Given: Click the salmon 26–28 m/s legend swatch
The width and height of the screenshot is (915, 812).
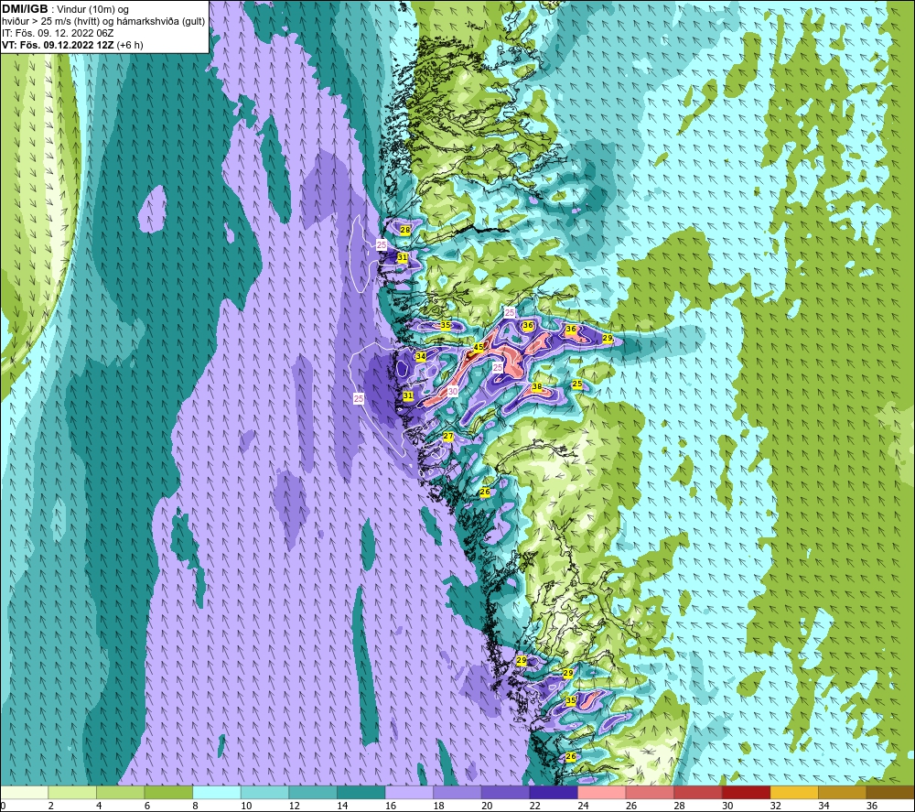Looking at the screenshot, I should (650, 793).
